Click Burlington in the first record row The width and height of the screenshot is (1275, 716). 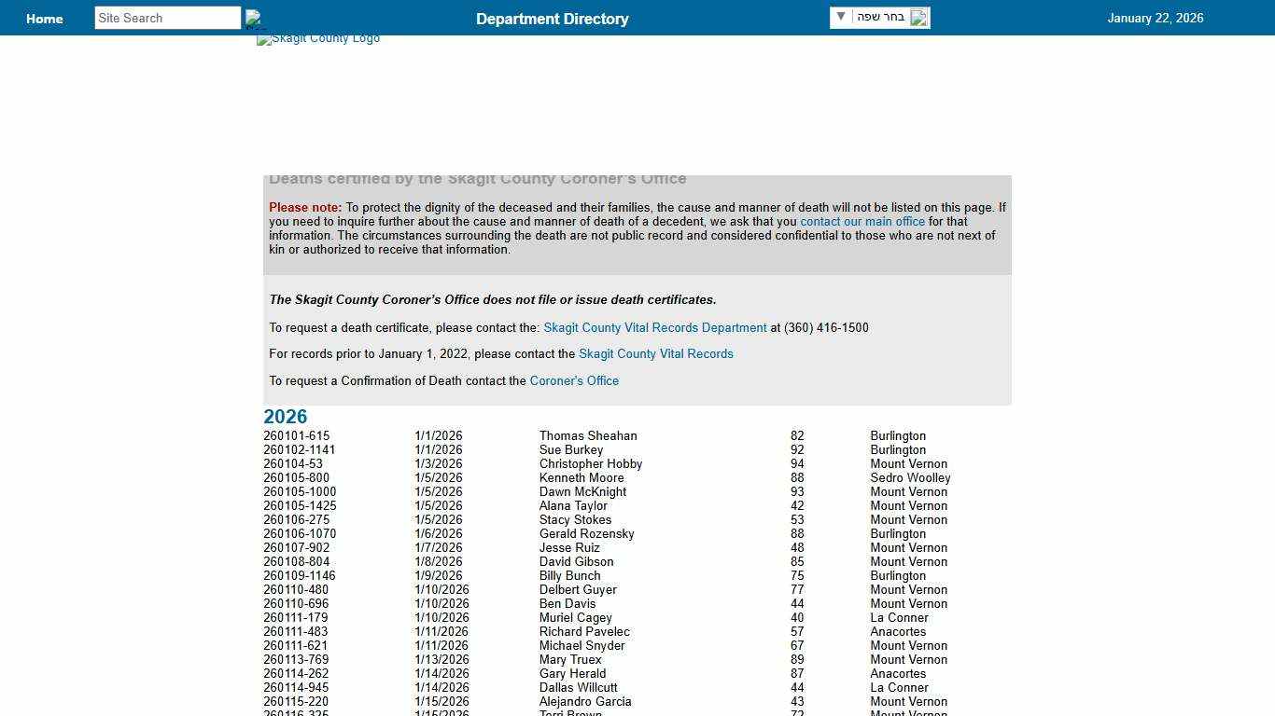[898, 435]
